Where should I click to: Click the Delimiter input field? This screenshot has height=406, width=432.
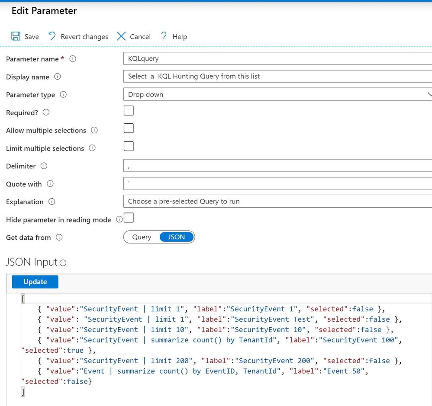click(x=277, y=166)
